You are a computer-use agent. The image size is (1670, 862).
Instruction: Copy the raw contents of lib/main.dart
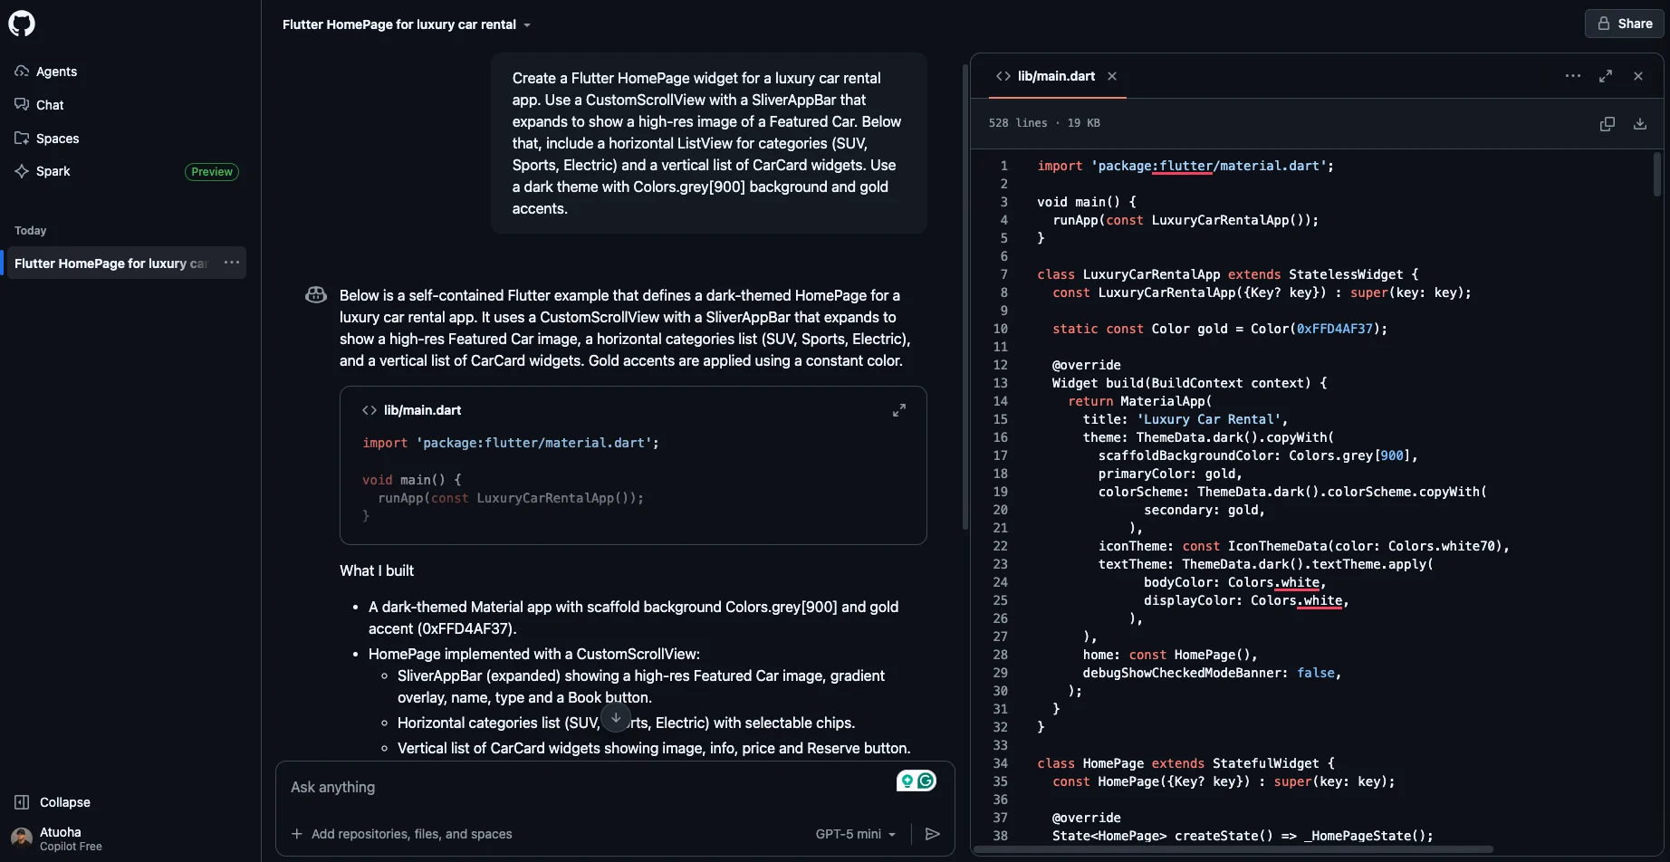pyautogui.click(x=1608, y=123)
